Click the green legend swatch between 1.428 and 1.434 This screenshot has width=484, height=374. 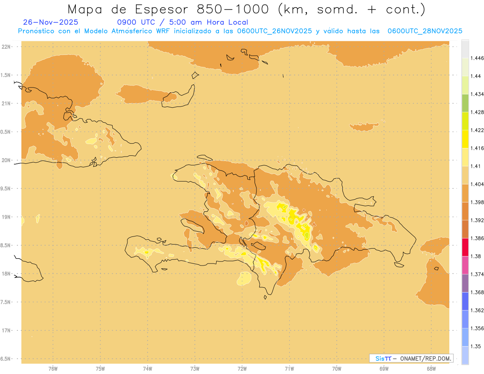[465, 103]
